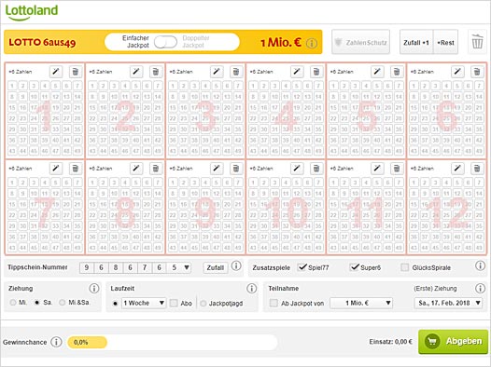Clear field 3 with its trash icon
The image size is (491, 367).
coord(236,72)
